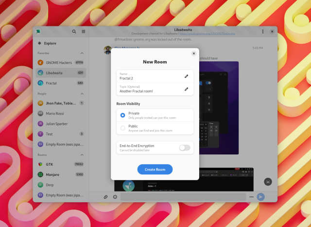
Task: Open Mario Rossi conversation
Action: tap(61, 113)
